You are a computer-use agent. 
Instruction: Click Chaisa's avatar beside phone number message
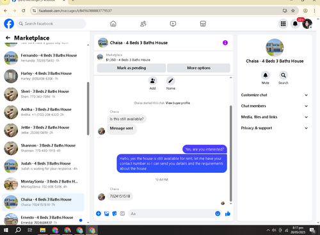click(101, 197)
